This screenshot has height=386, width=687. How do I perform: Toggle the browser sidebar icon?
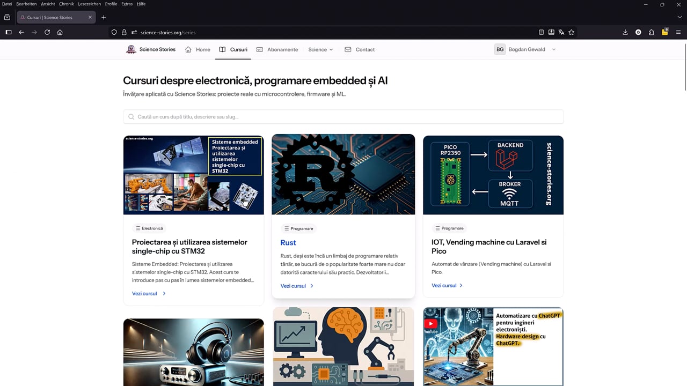pyautogui.click(x=8, y=32)
